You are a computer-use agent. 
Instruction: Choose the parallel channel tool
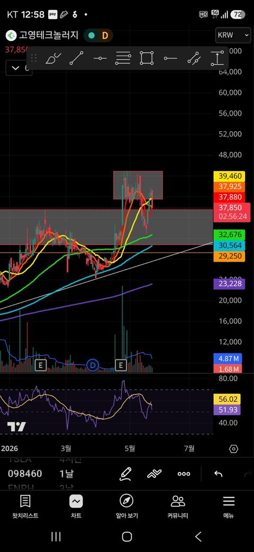[194, 58]
